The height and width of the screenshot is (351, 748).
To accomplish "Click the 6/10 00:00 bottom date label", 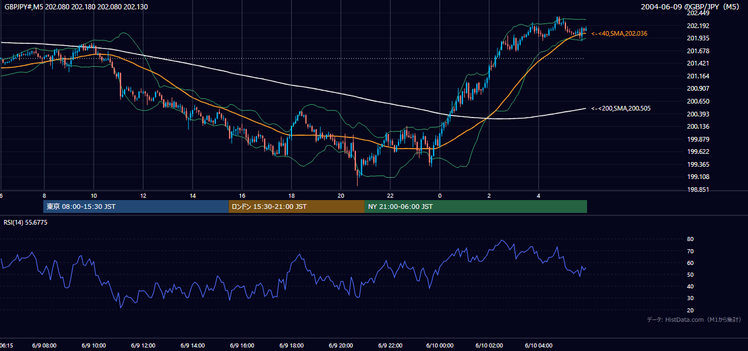I will 440,346.
